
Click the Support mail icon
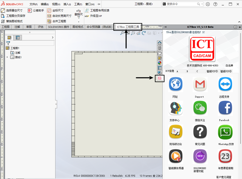tap(200, 85)
